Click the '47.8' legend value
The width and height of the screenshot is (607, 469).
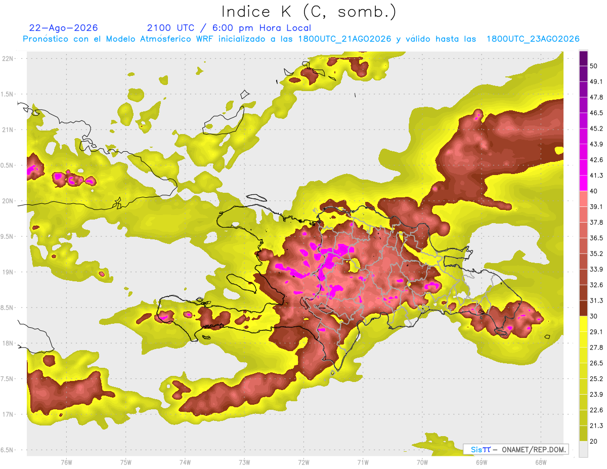click(596, 97)
